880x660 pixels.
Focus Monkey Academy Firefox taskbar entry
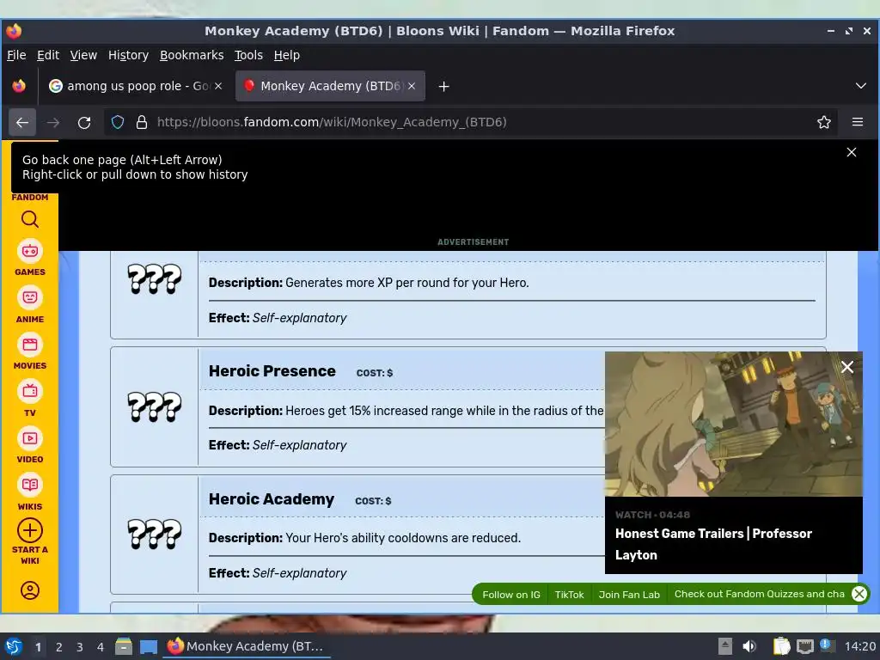[247, 646]
